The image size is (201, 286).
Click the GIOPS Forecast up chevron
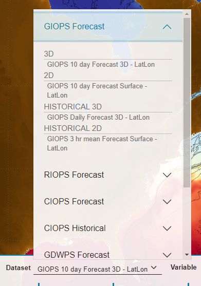[167, 27]
